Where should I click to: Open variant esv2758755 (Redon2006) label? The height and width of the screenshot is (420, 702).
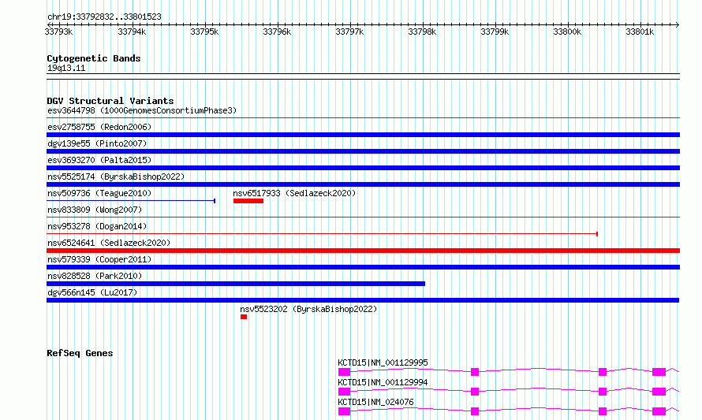pos(99,127)
